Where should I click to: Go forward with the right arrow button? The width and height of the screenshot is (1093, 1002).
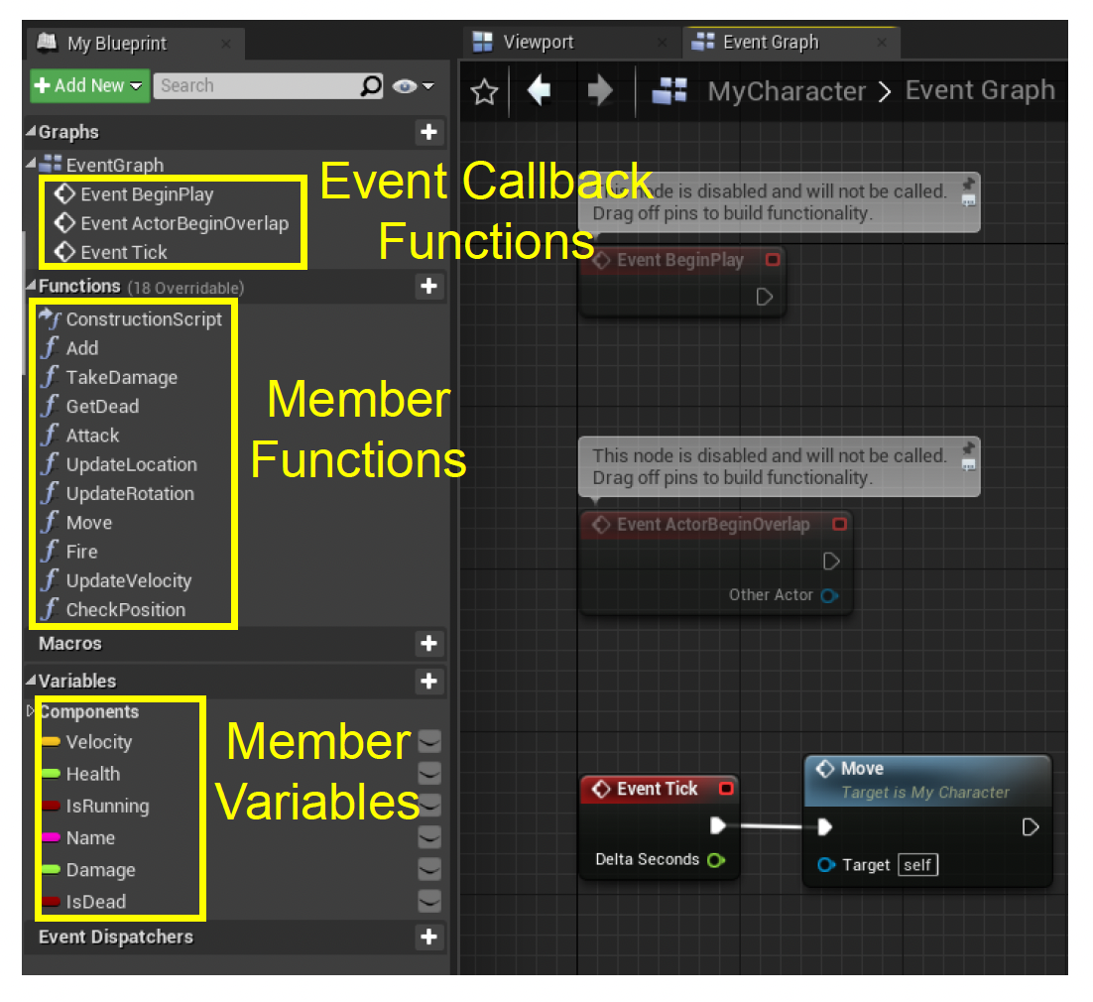coord(600,91)
